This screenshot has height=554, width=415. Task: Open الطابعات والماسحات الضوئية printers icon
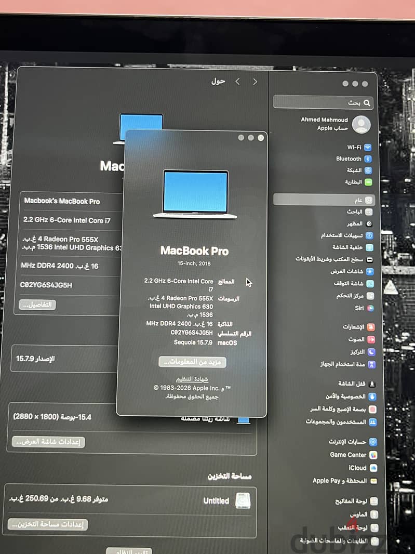[x=374, y=541]
